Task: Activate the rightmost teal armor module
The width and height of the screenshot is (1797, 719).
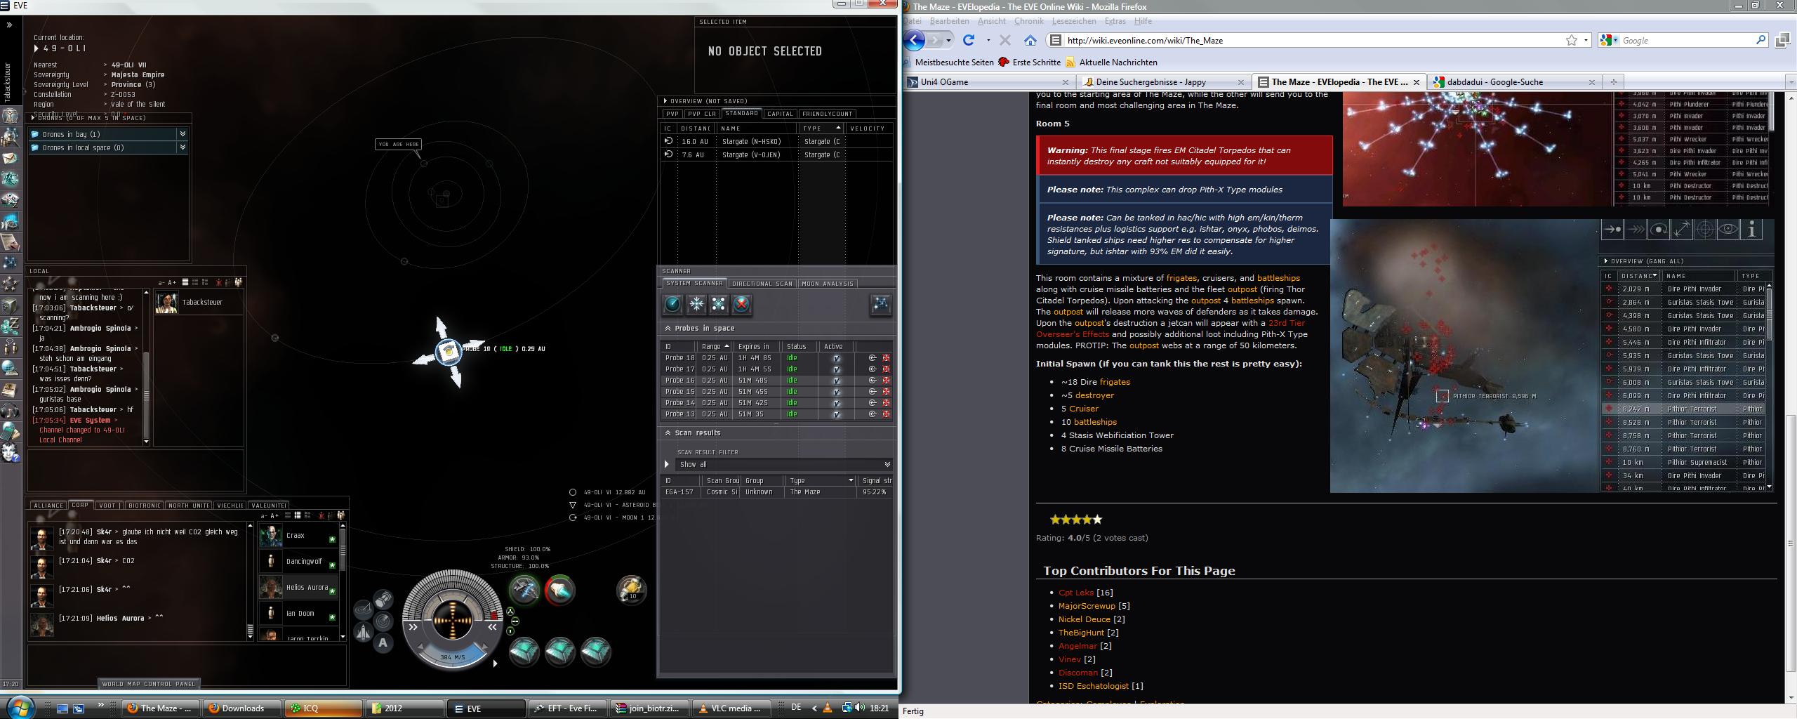Action: coord(595,652)
